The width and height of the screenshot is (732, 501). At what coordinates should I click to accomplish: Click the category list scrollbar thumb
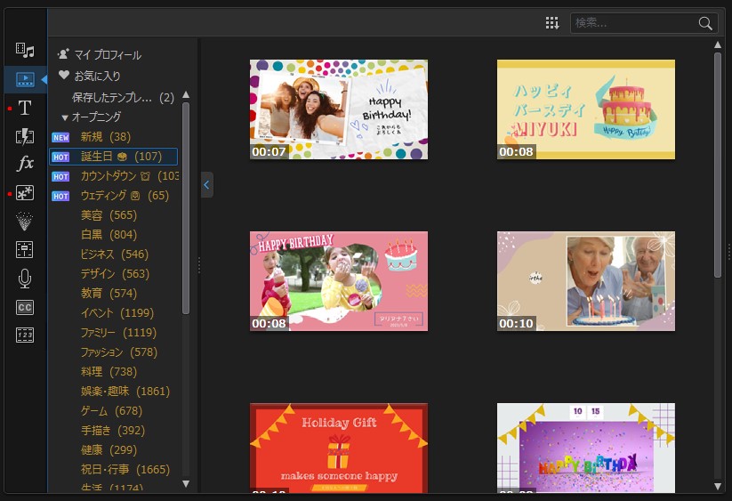click(186, 208)
